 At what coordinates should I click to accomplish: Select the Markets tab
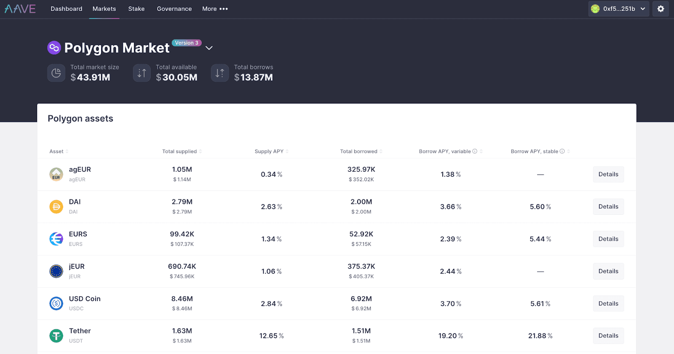(104, 9)
